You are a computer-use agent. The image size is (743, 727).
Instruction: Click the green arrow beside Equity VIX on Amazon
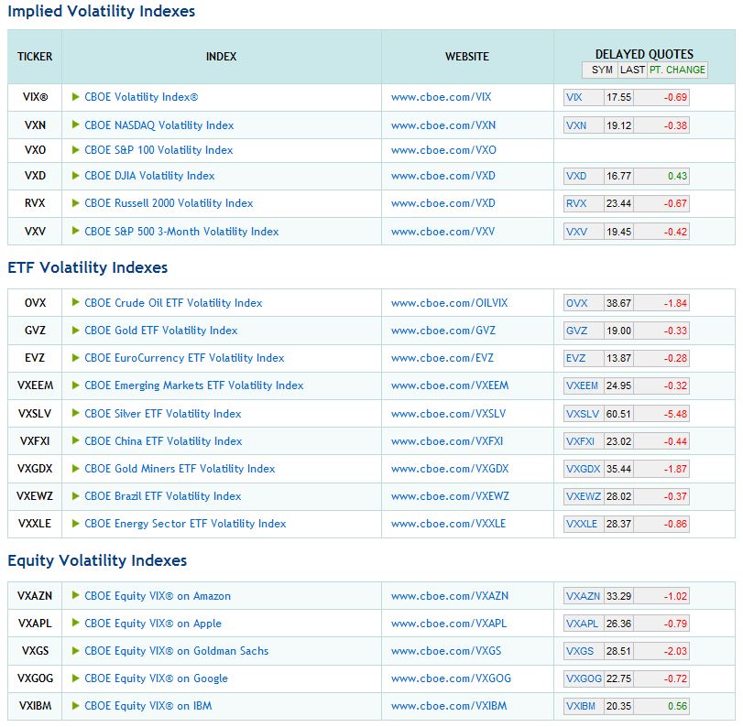75,595
